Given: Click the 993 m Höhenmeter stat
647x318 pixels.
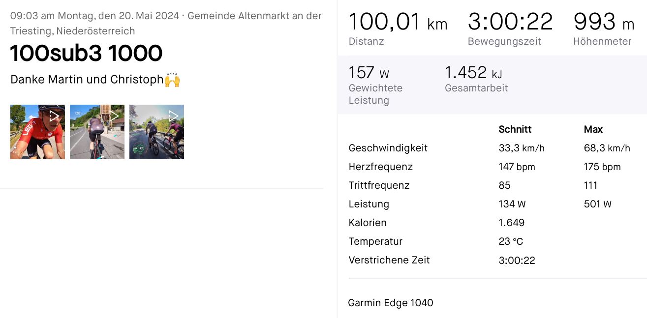Looking at the screenshot, I should (x=604, y=23).
